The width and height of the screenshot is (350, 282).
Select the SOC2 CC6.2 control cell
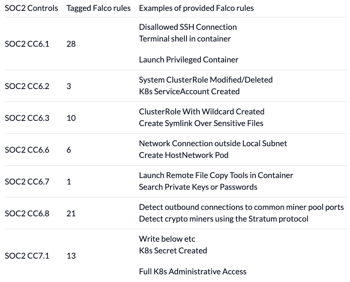pos(27,86)
